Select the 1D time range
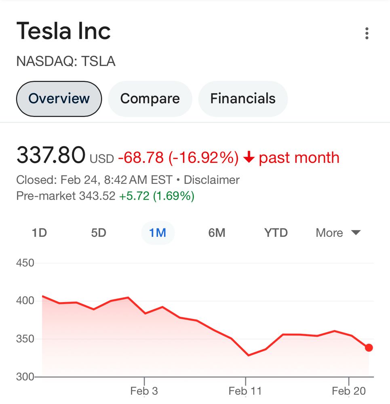The width and height of the screenshot is (390, 404). 39,233
